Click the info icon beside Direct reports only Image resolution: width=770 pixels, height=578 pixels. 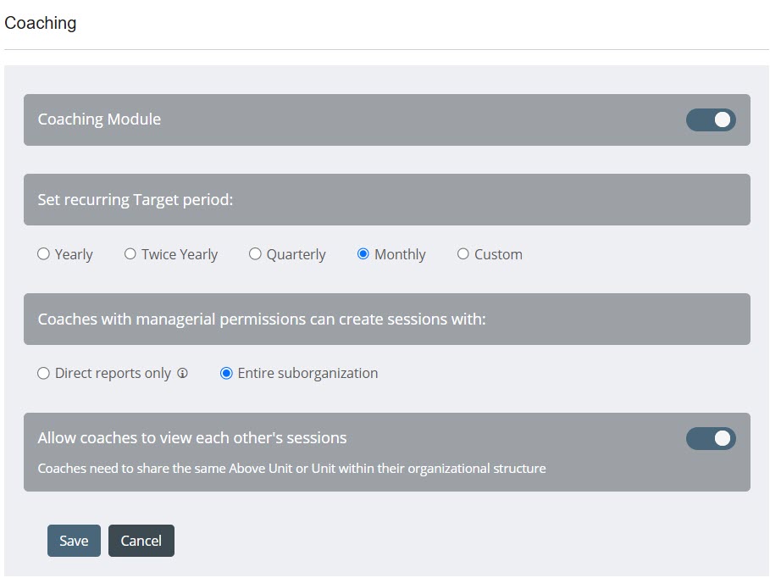[182, 374]
